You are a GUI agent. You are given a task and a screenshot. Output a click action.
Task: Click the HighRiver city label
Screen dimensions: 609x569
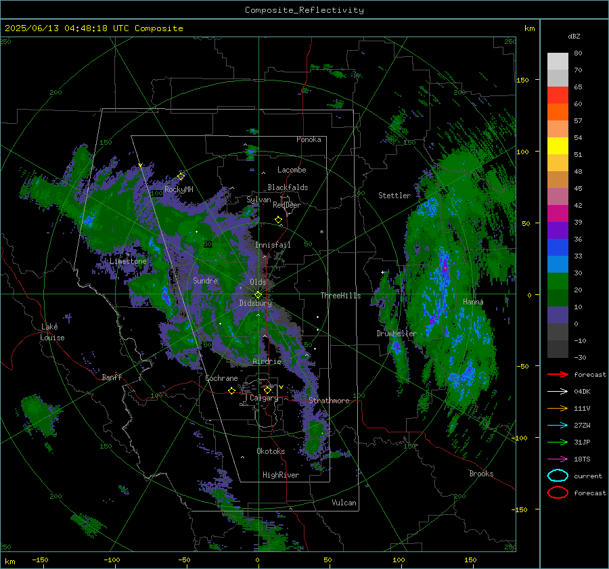click(x=281, y=475)
